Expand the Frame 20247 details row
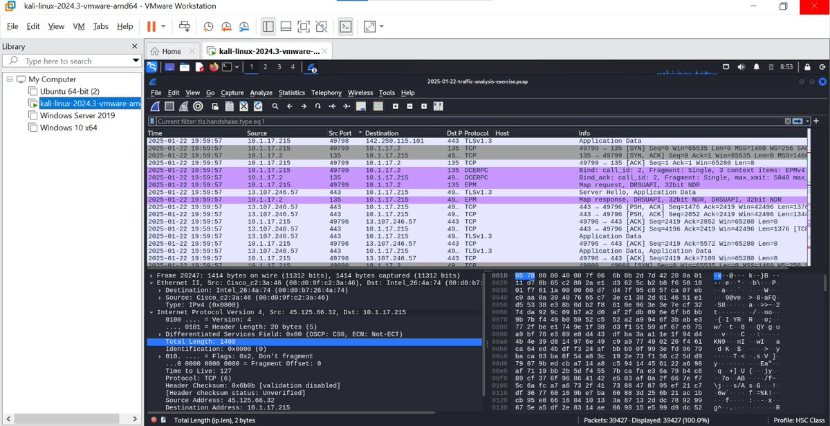The height and width of the screenshot is (426, 830). click(x=150, y=275)
